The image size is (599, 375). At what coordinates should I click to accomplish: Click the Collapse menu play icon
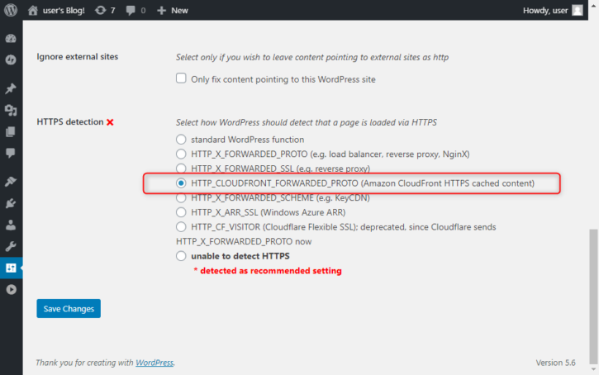tap(11, 289)
